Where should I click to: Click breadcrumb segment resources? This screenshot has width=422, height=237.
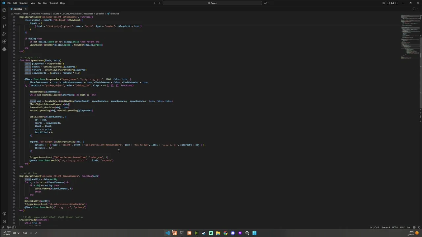(89, 13)
